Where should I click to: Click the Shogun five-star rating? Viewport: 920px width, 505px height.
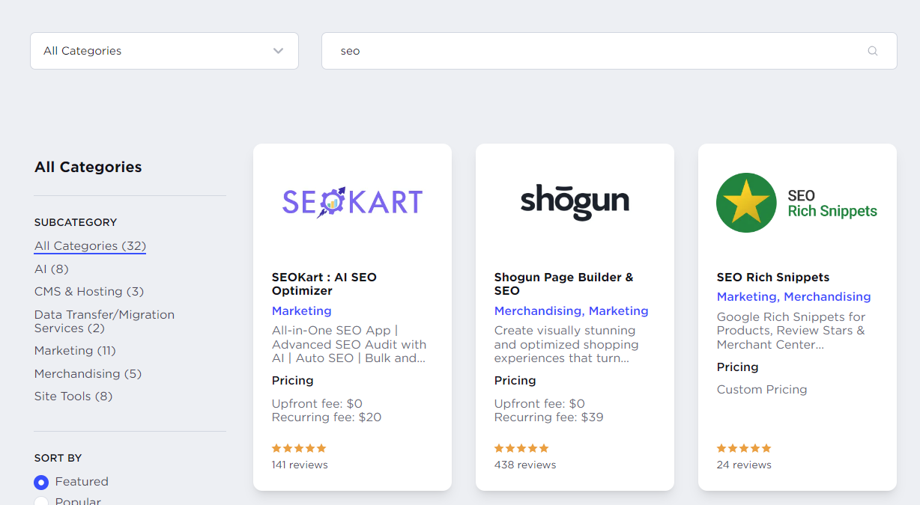pos(521,448)
